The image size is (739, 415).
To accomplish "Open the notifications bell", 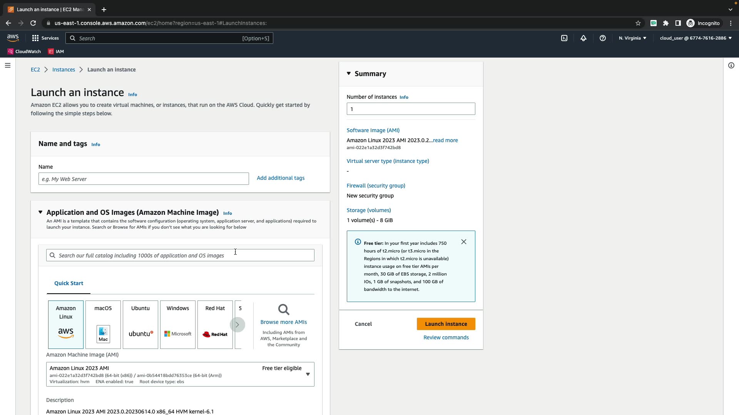I will point(584,38).
